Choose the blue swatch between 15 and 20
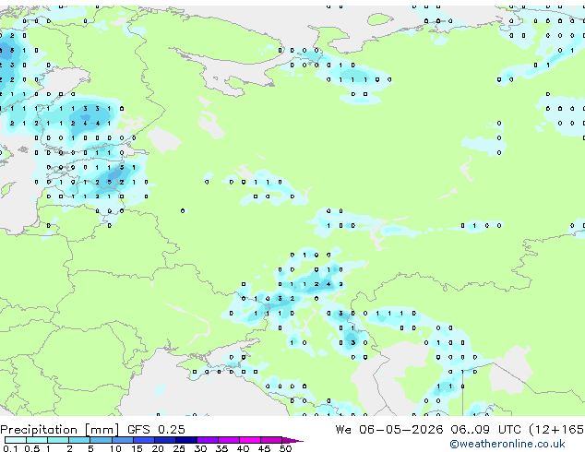This screenshot has height=452, width=585. click(x=144, y=440)
